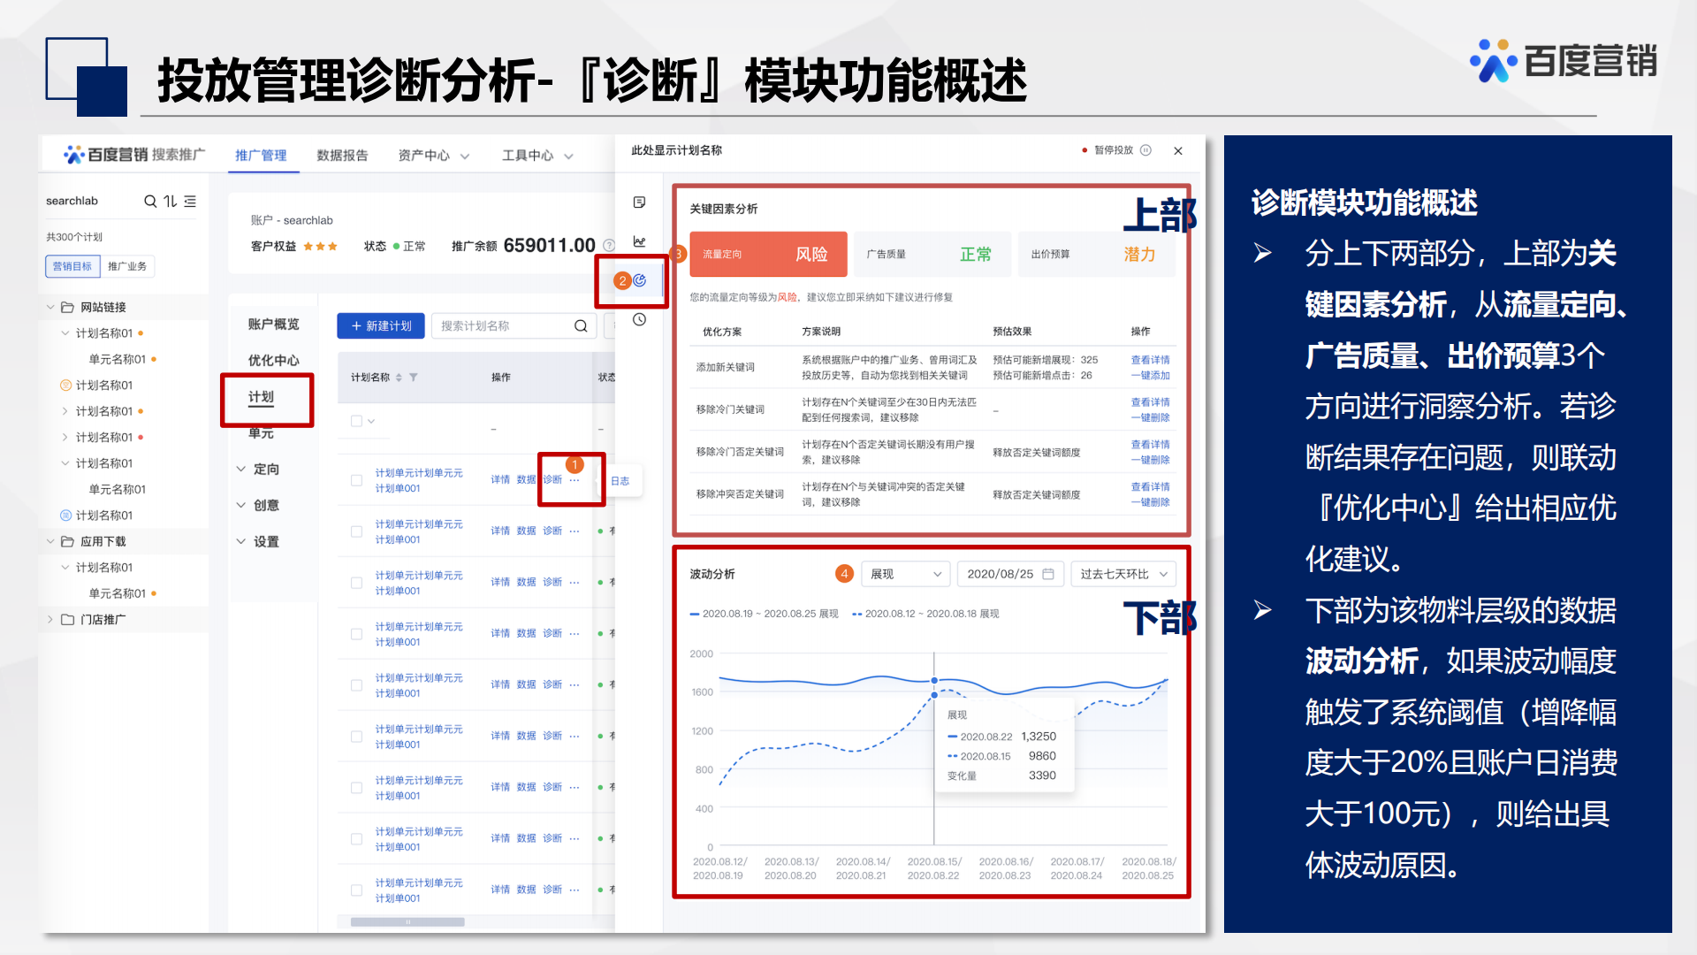This screenshot has width=1697, height=955.
Task: Select the 出价预算 潜力 factor card
Action: 1097,255
